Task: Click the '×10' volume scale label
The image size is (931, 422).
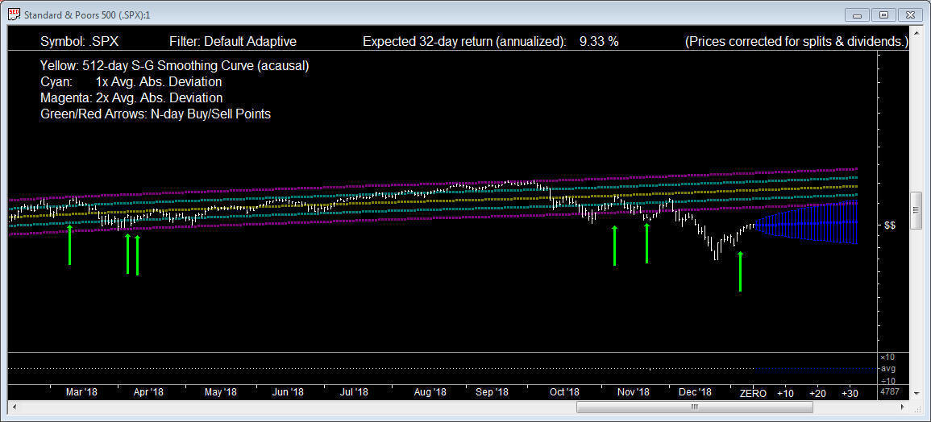Action: coord(889,358)
